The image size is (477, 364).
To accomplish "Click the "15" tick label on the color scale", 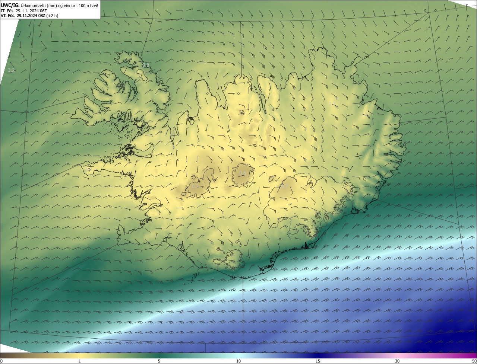I will click(318, 361).
